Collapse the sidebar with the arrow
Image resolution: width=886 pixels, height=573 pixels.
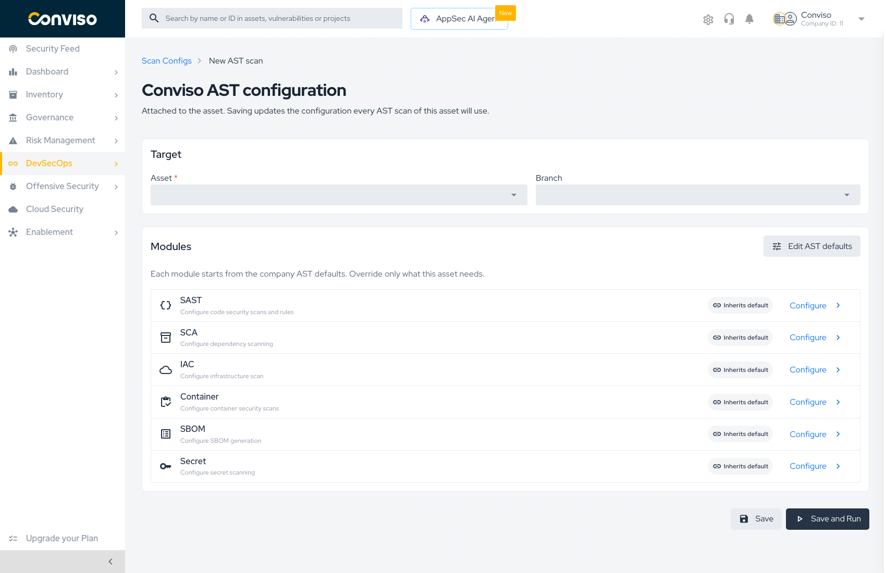[110, 562]
